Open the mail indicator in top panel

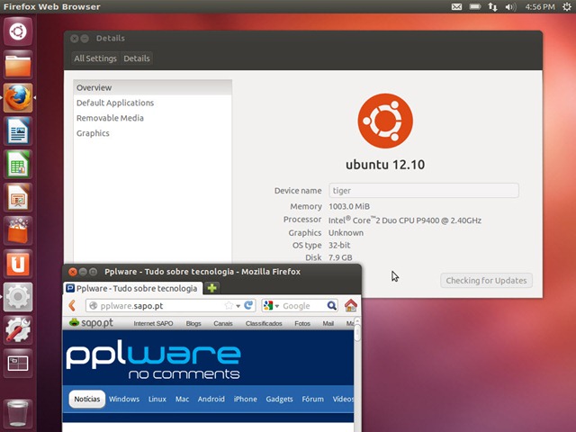click(x=456, y=6)
